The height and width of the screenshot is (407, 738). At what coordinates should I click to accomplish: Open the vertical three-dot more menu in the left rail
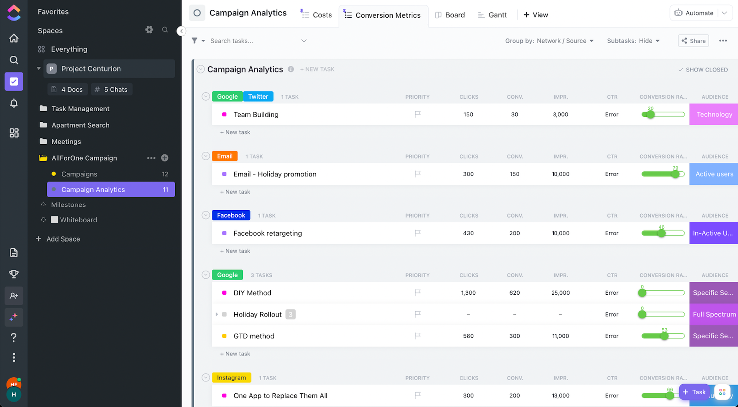click(x=14, y=358)
